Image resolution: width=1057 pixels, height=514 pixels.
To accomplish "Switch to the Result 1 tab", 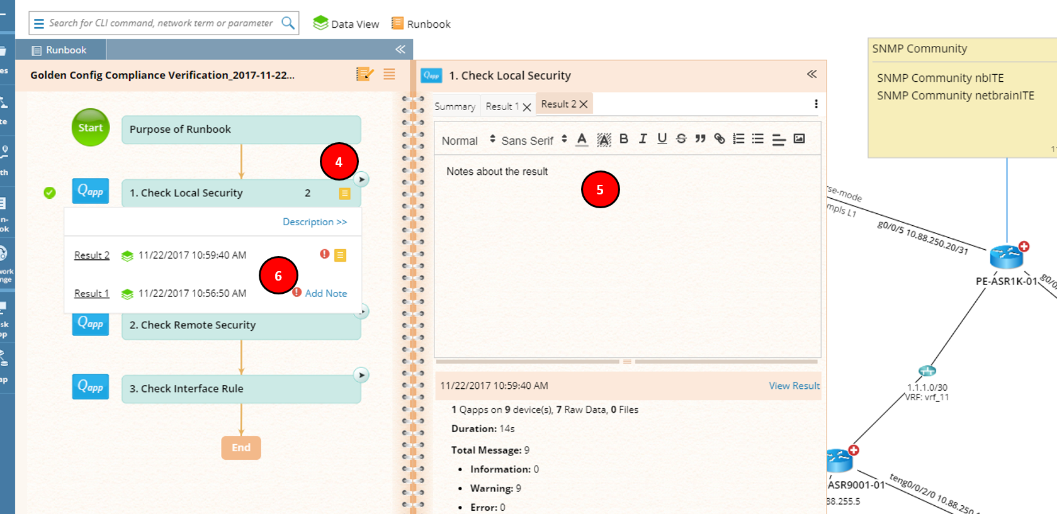I will pos(502,106).
